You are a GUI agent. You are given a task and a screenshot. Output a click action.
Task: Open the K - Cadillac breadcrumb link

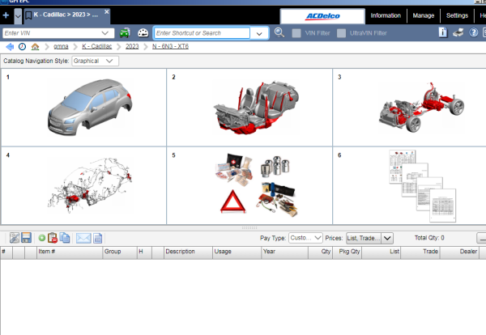point(96,46)
